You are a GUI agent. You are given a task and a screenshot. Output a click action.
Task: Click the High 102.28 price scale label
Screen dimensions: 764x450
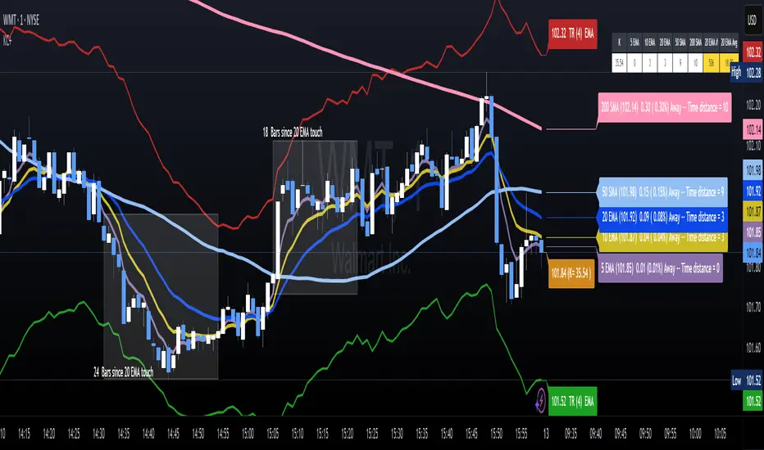746,73
